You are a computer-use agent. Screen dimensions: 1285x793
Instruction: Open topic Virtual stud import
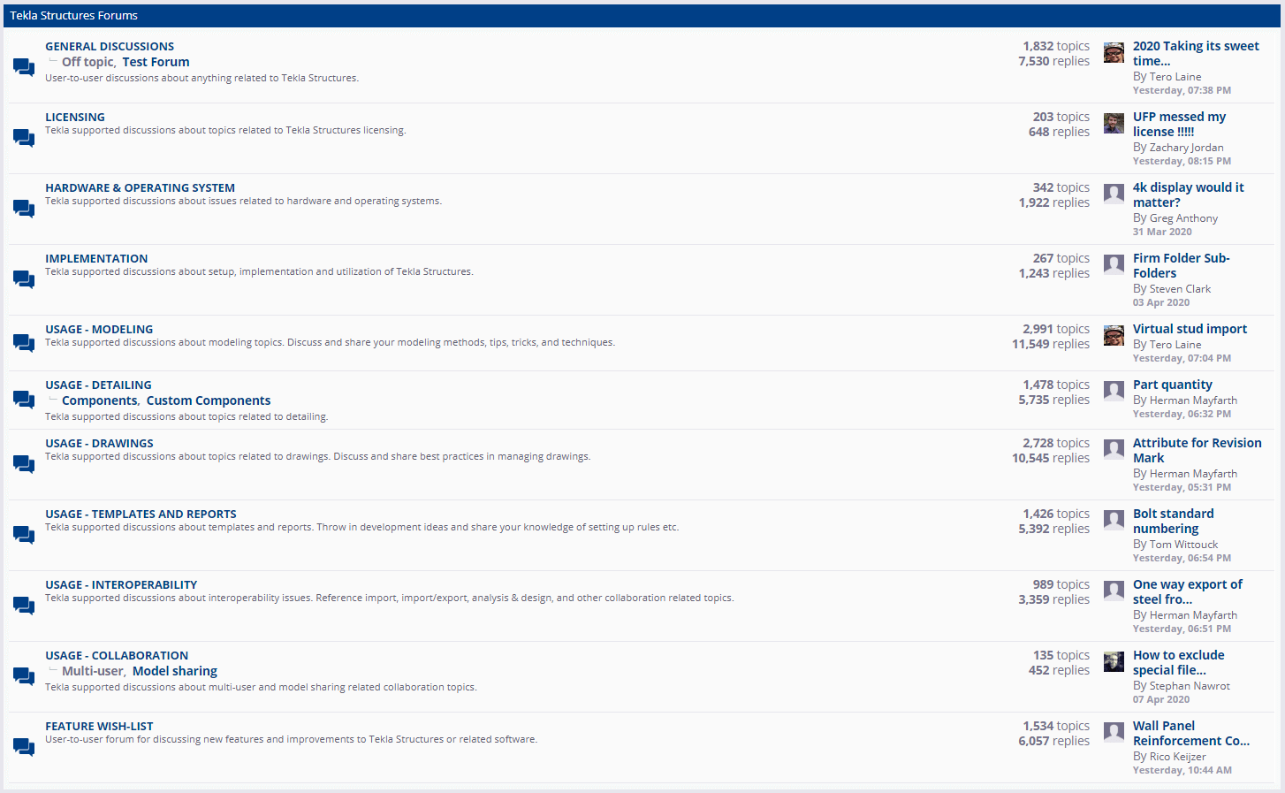[x=1190, y=329]
